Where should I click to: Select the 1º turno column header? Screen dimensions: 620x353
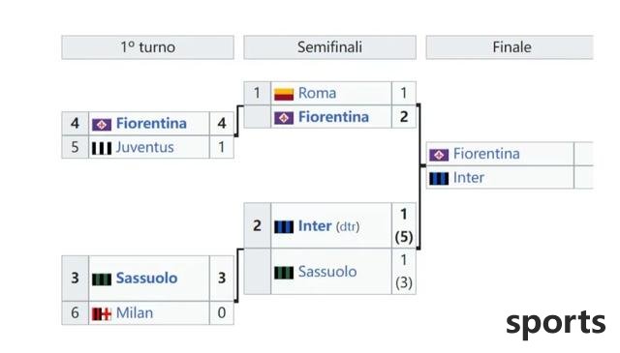pos(147,47)
